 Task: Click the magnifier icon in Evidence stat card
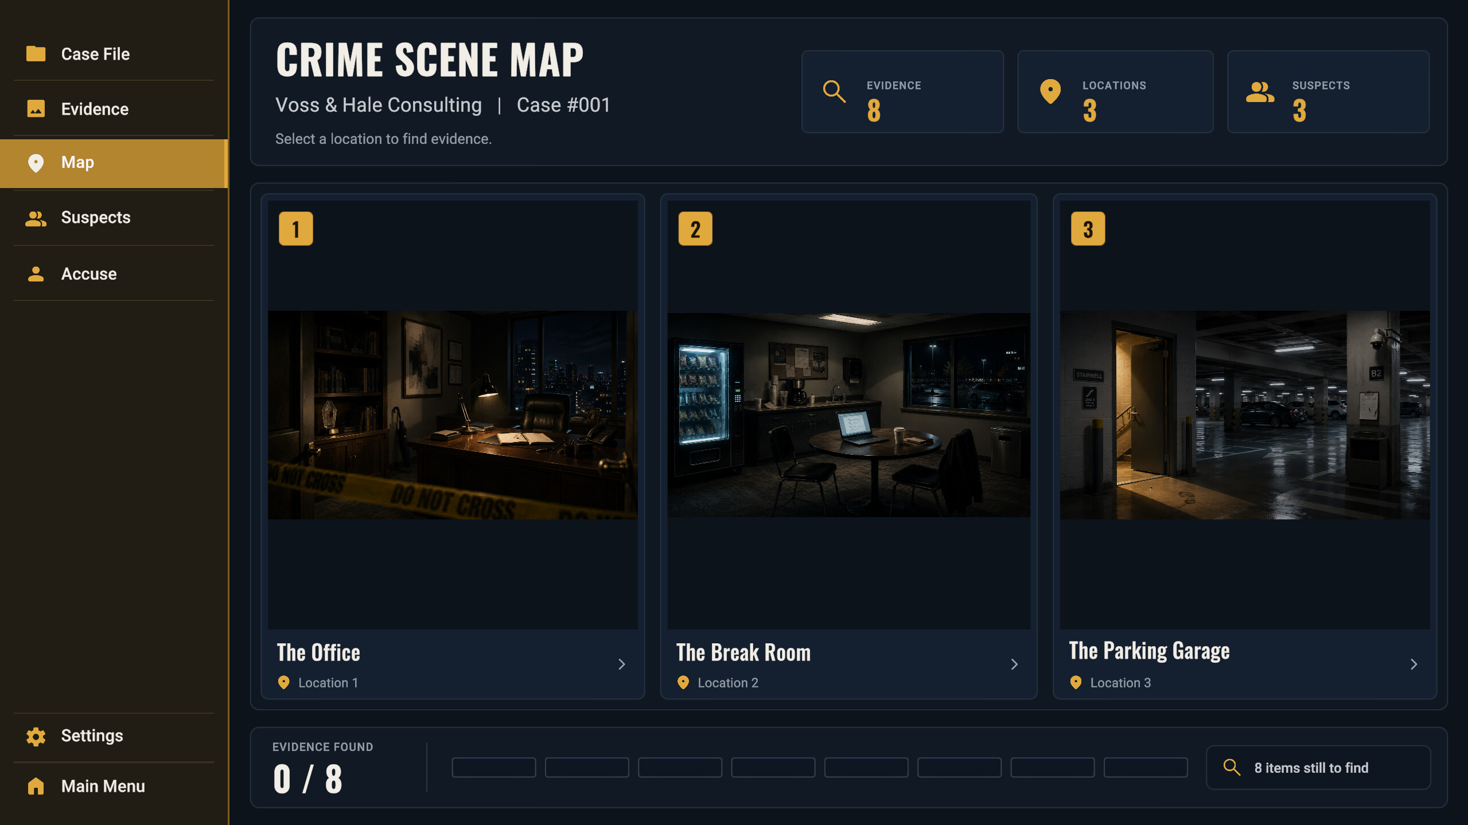coord(834,92)
